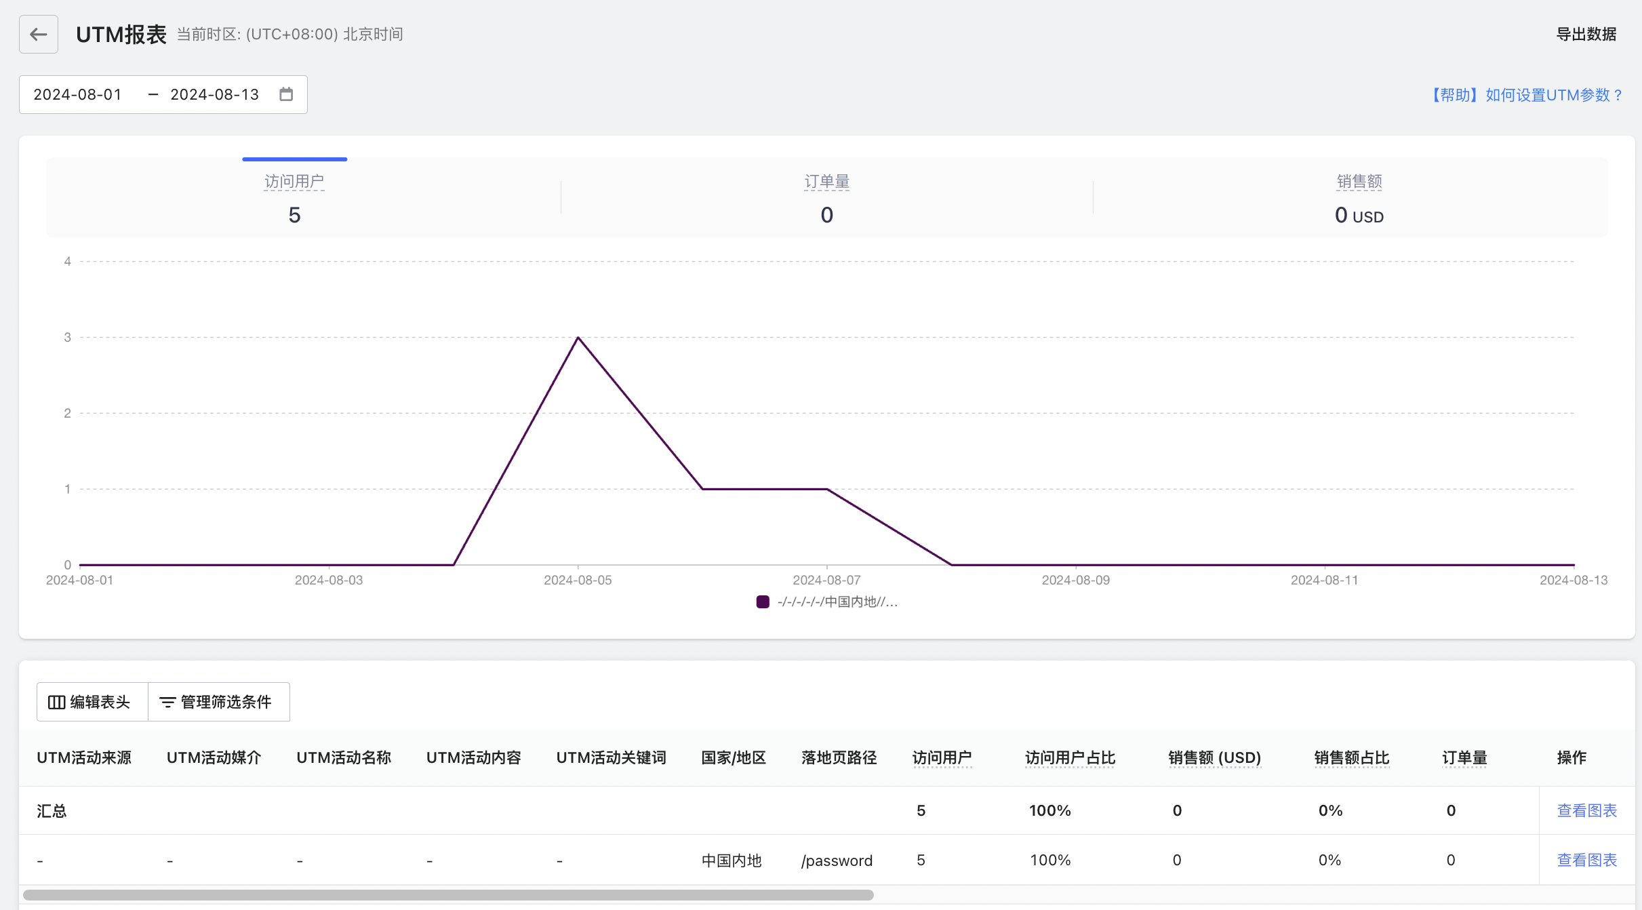Select the 销售额 metric tab
Image resolution: width=1642 pixels, height=910 pixels.
click(x=1359, y=197)
